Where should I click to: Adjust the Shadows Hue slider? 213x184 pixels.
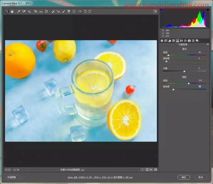tap(189, 83)
